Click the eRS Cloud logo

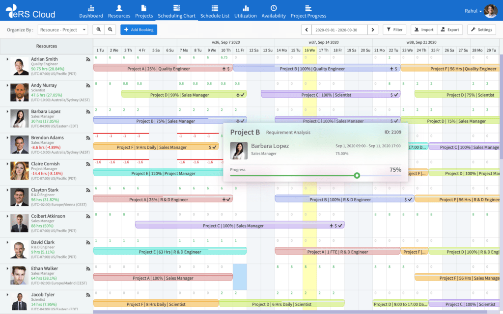[30, 12]
